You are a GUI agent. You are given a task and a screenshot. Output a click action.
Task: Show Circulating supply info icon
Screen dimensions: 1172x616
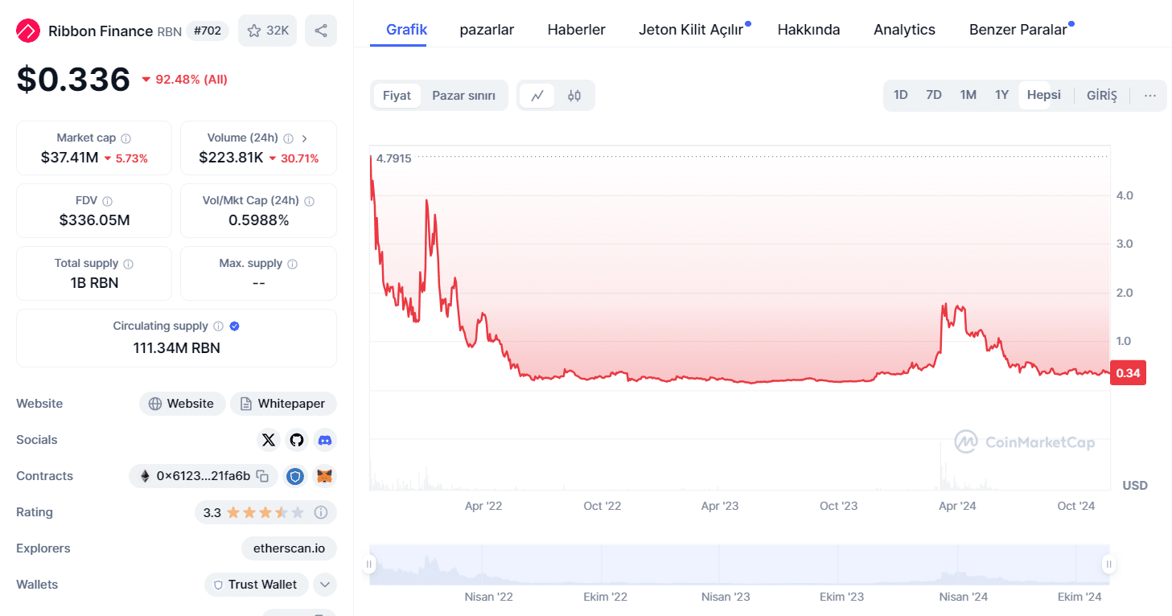pyautogui.click(x=217, y=326)
